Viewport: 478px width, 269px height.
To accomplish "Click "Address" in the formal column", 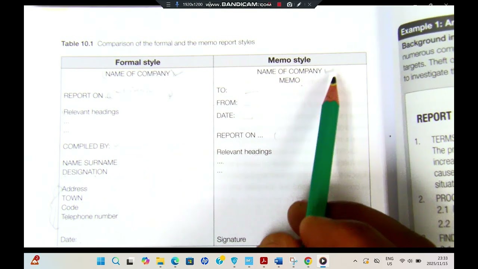I will tap(74, 189).
